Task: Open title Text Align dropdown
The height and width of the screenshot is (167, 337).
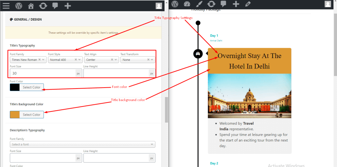Action: (101, 60)
